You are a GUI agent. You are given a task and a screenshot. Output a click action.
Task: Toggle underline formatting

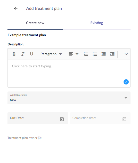pyautogui.click(x=31, y=54)
